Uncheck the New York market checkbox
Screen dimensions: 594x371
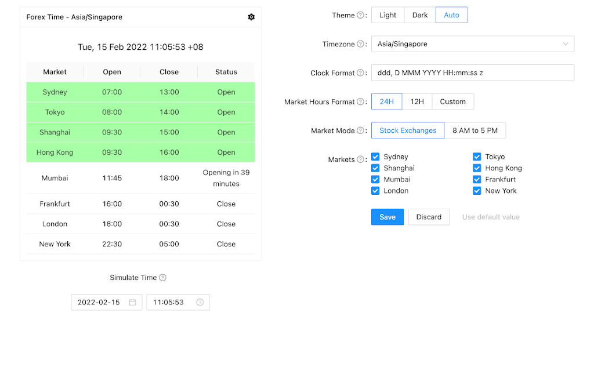click(x=477, y=191)
